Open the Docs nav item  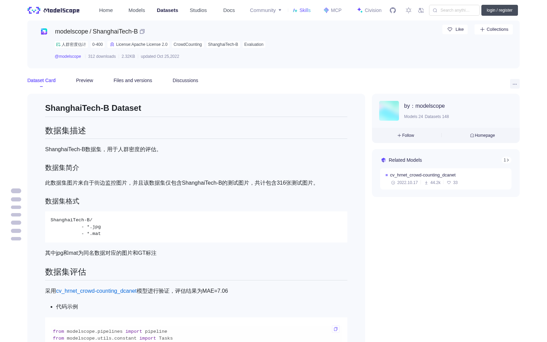[x=229, y=10]
